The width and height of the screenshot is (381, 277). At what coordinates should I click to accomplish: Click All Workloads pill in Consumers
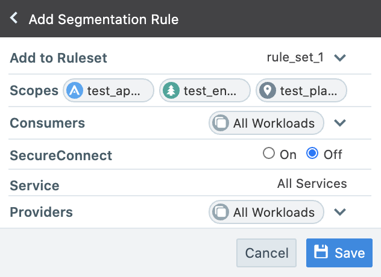[266, 123]
